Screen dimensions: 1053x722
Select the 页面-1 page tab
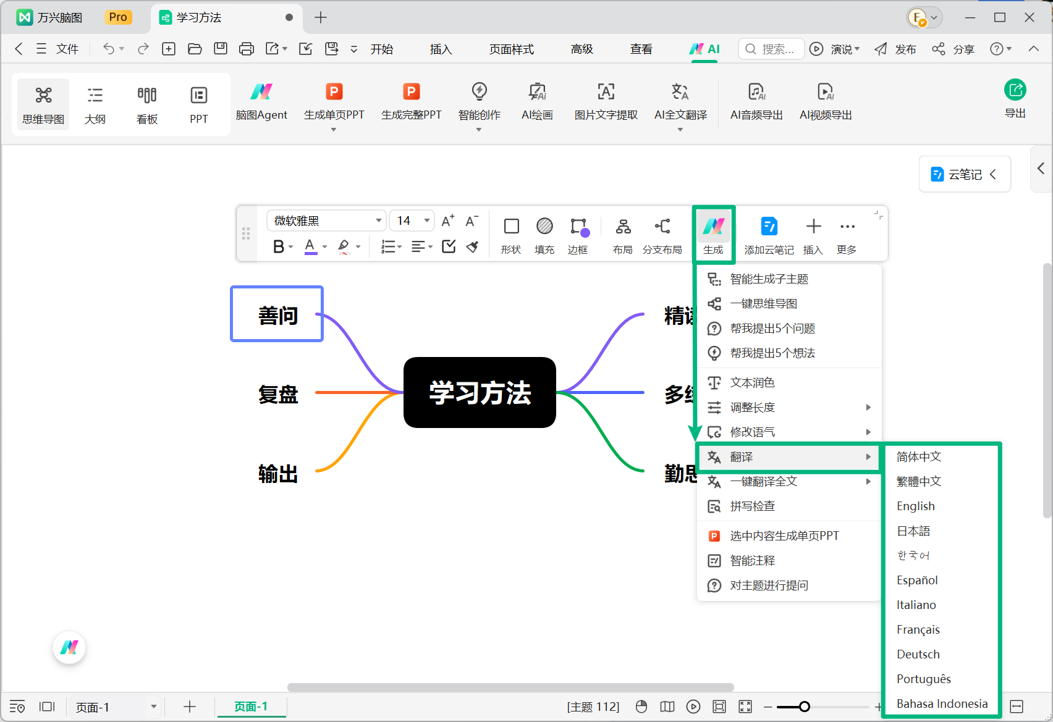(251, 707)
